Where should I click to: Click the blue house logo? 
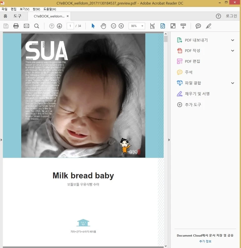[83, 223]
